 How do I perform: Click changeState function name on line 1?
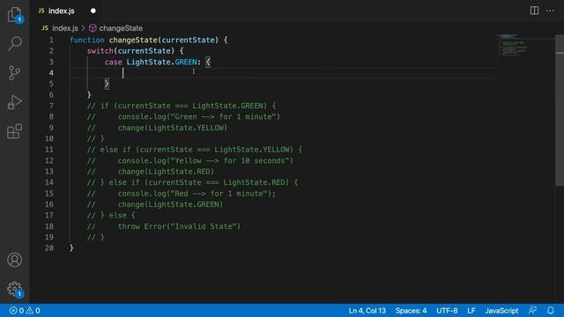[133, 40]
